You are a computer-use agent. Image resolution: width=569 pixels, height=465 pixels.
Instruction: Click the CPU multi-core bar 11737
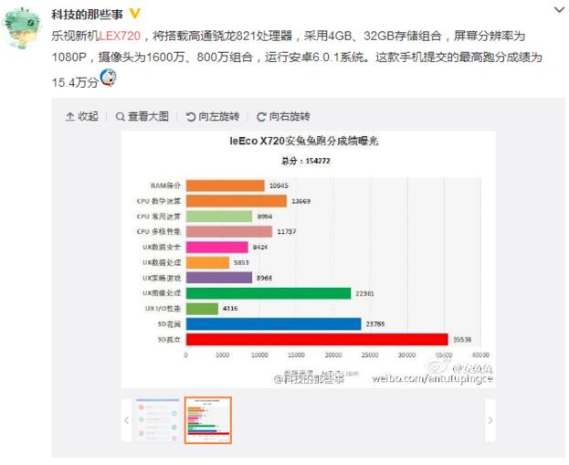(229, 232)
